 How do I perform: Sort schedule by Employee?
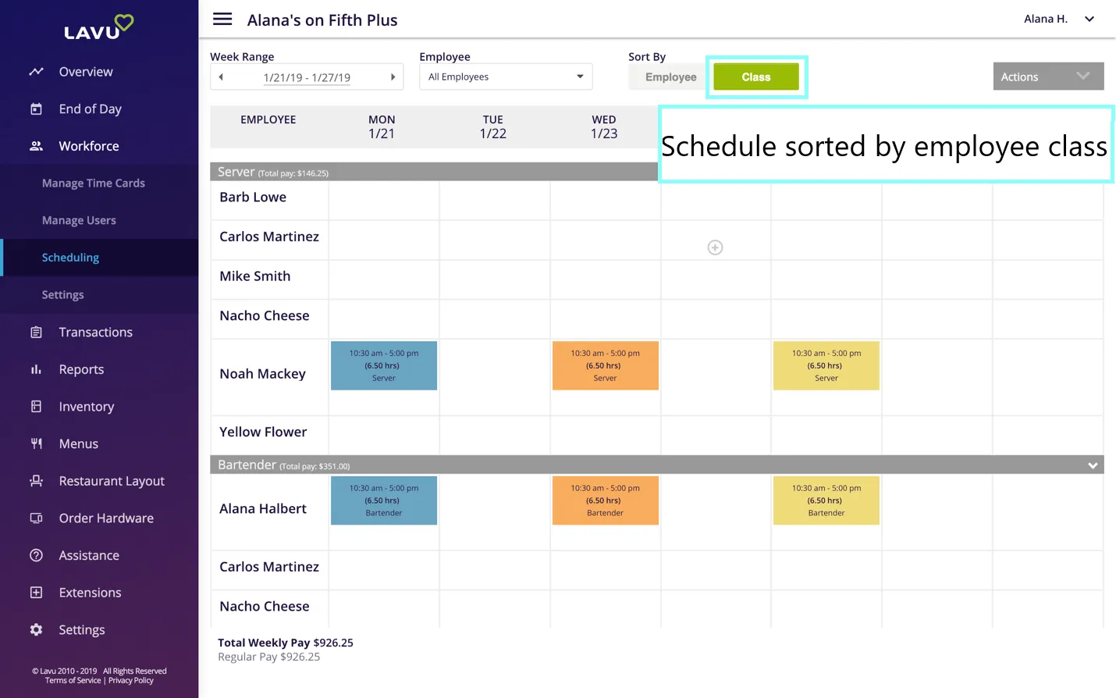tap(670, 77)
